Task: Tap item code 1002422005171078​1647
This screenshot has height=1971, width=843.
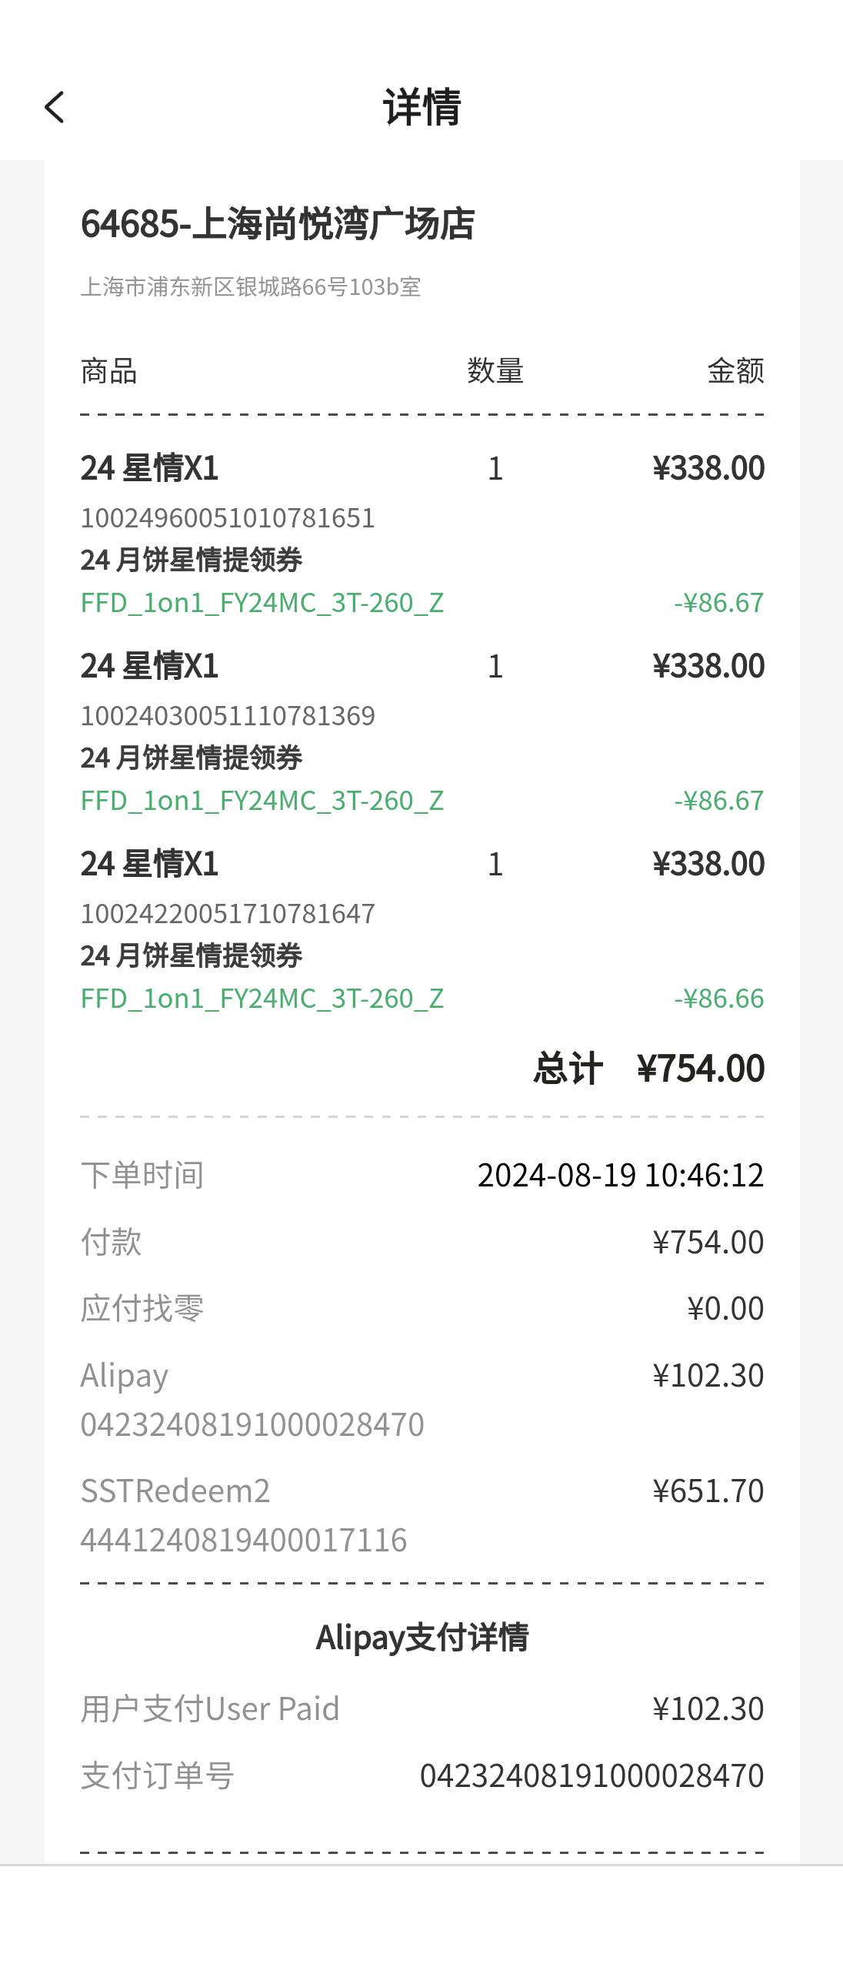Action: tap(228, 914)
